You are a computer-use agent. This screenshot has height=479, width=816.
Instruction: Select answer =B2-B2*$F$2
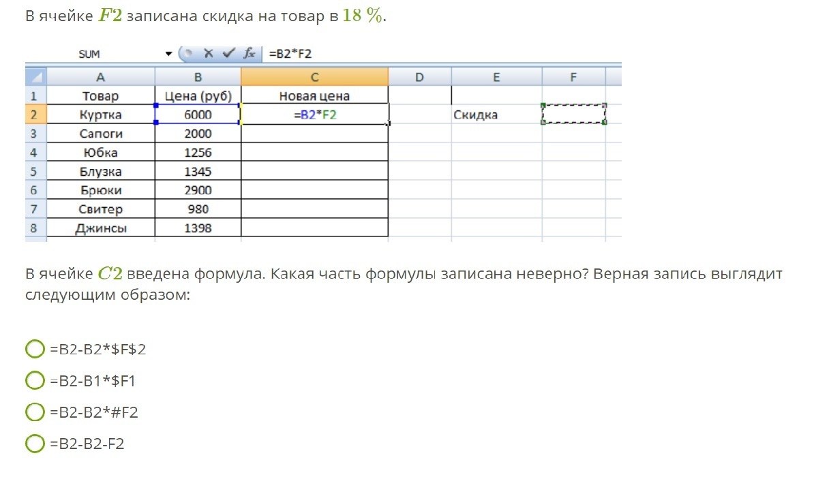click(35, 350)
